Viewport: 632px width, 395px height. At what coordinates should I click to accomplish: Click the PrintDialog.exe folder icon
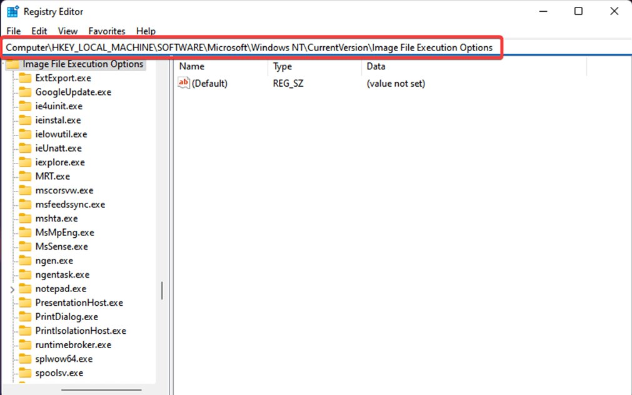(x=25, y=317)
